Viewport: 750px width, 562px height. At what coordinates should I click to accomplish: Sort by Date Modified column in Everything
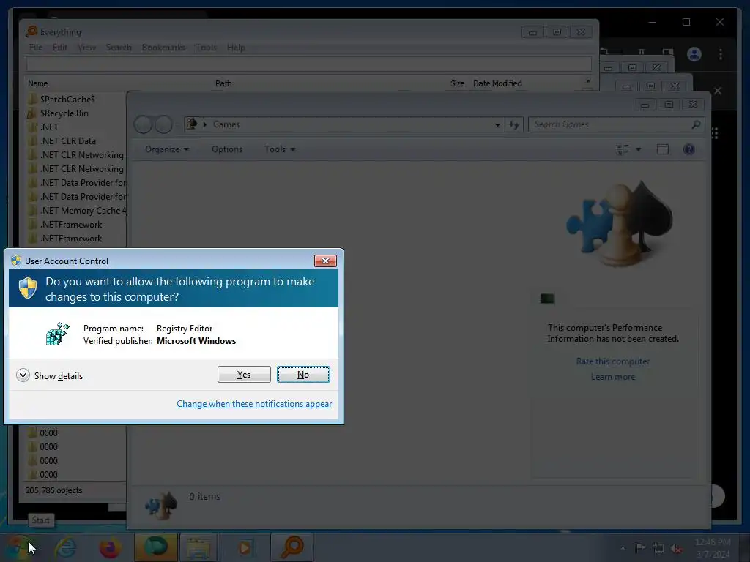click(x=497, y=83)
